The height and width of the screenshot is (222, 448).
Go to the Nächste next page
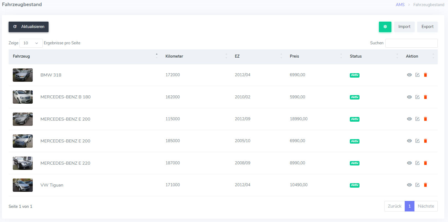coord(426,206)
